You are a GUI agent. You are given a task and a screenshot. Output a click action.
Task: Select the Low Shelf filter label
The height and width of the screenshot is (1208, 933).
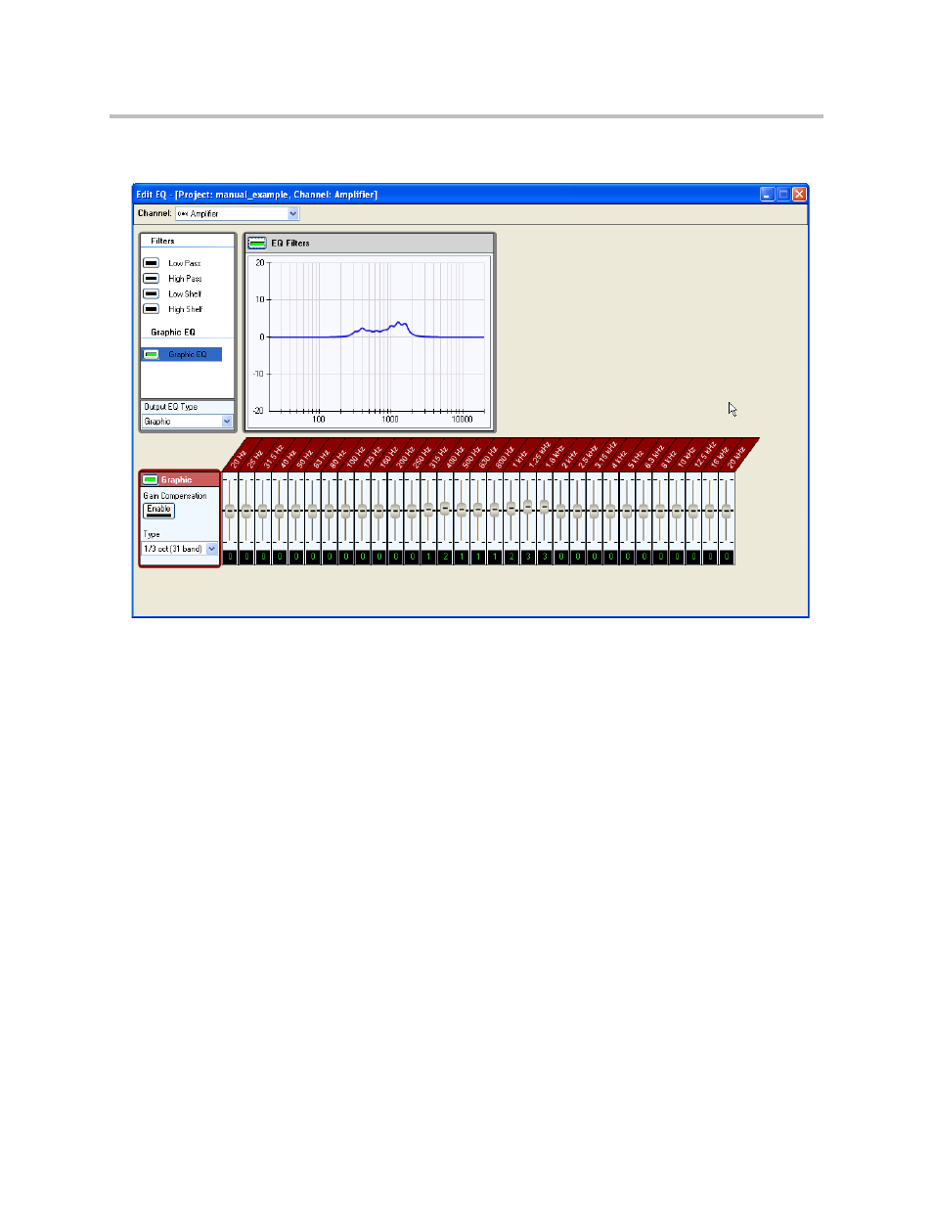point(185,293)
